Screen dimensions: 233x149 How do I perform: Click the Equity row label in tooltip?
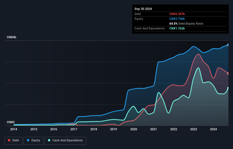tap(139, 19)
